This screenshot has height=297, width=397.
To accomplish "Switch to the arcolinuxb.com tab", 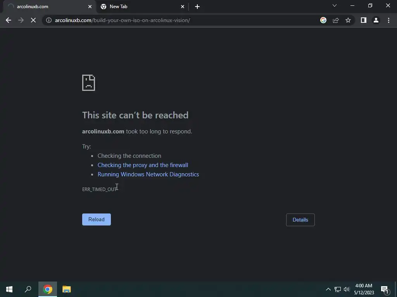I will click(x=49, y=7).
